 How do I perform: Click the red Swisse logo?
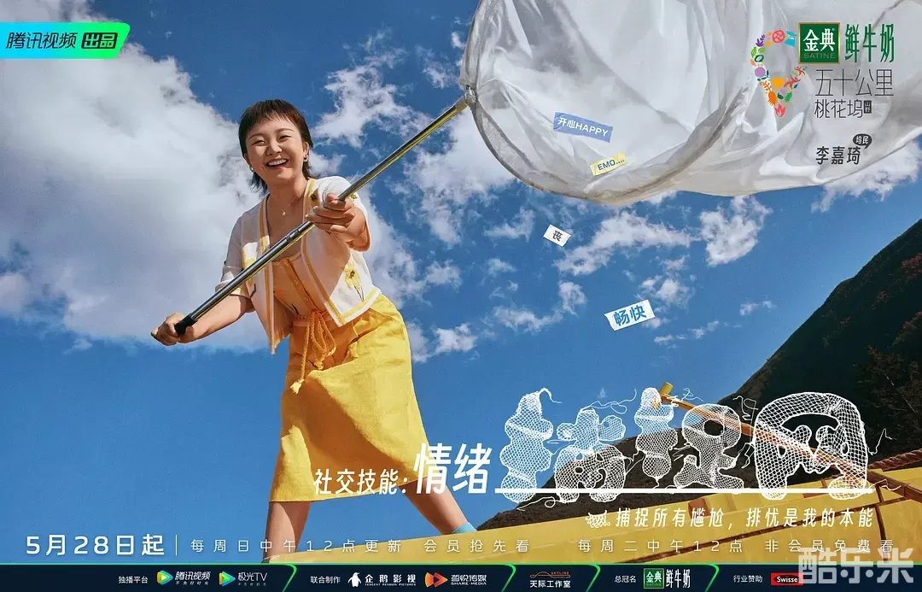click(786, 579)
